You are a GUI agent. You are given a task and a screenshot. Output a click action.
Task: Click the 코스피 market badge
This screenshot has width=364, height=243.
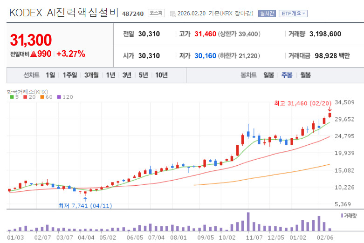pos(156,13)
